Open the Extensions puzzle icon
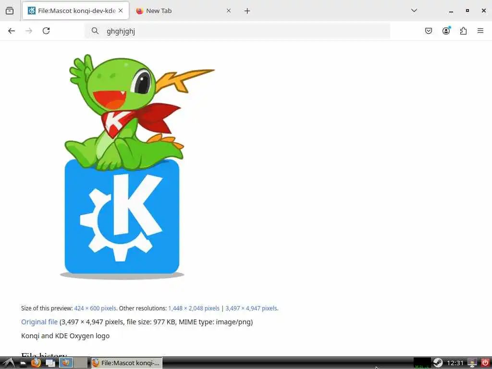Viewport: 492px width, 369px height. (x=464, y=31)
